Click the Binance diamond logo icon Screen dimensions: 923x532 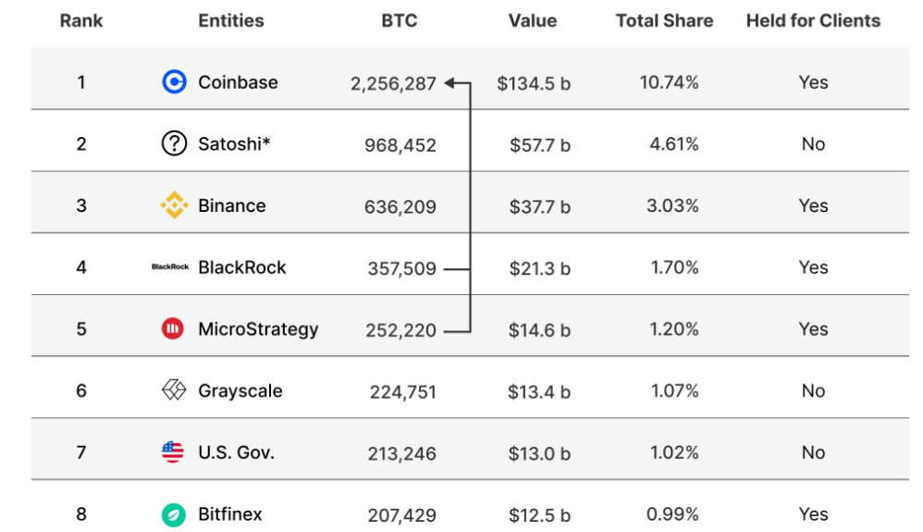coord(174,205)
